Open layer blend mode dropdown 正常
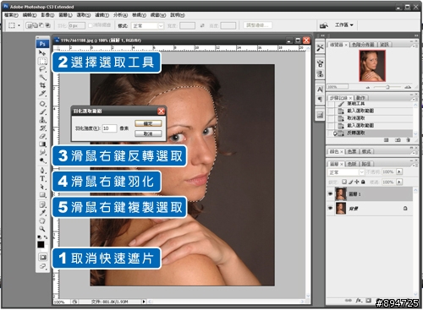423x310 pixels. tap(346, 172)
